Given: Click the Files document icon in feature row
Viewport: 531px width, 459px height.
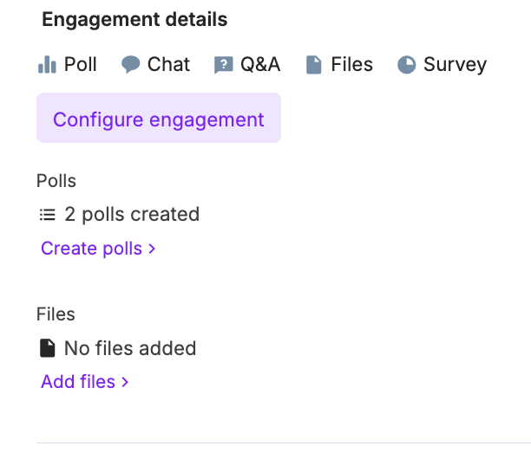Looking at the screenshot, I should tap(313, 65).
